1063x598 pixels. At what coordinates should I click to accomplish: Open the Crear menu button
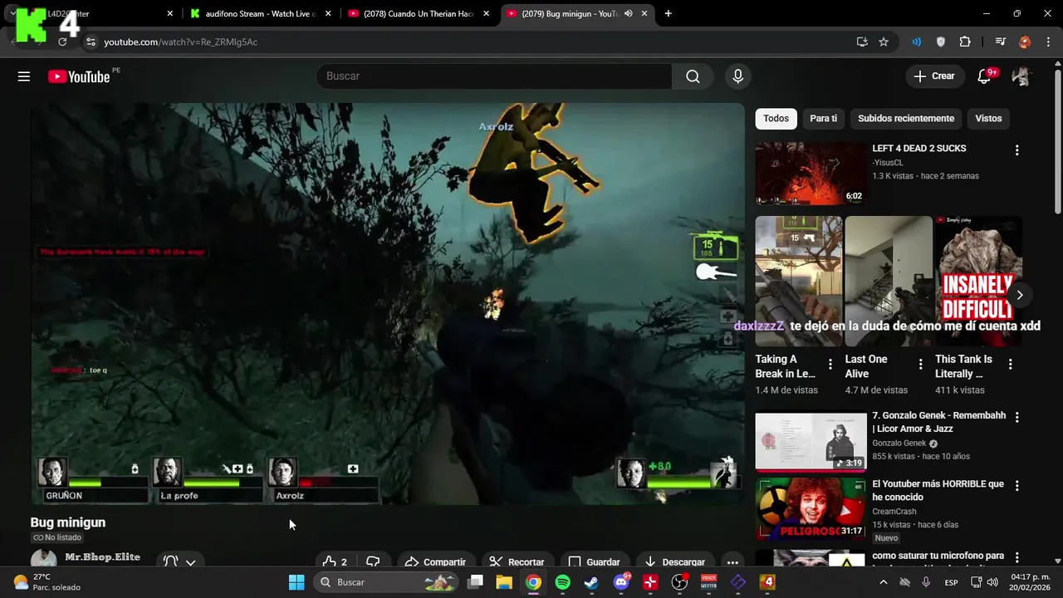935,76
